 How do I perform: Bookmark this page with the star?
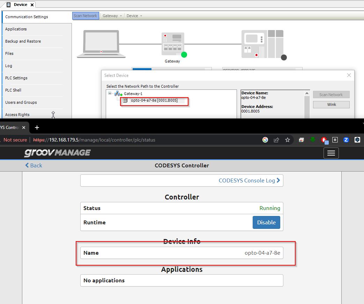[x=288, y=140]
